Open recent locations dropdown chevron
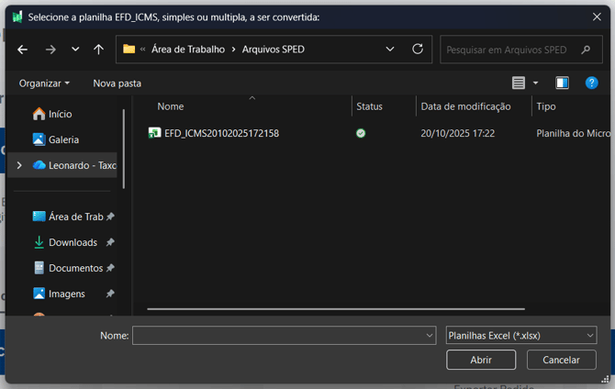Screen dimensions: 615x389 point(75,50)
